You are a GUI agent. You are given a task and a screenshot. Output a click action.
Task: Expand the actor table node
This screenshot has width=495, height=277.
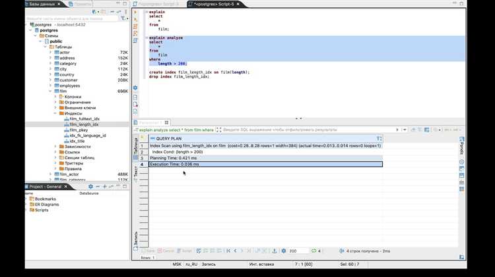[49, 52]
